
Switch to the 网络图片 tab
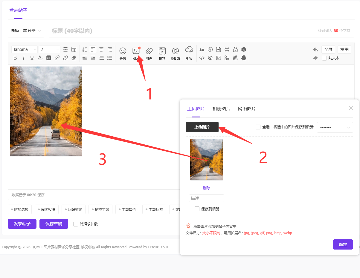[x=247, y=109]
